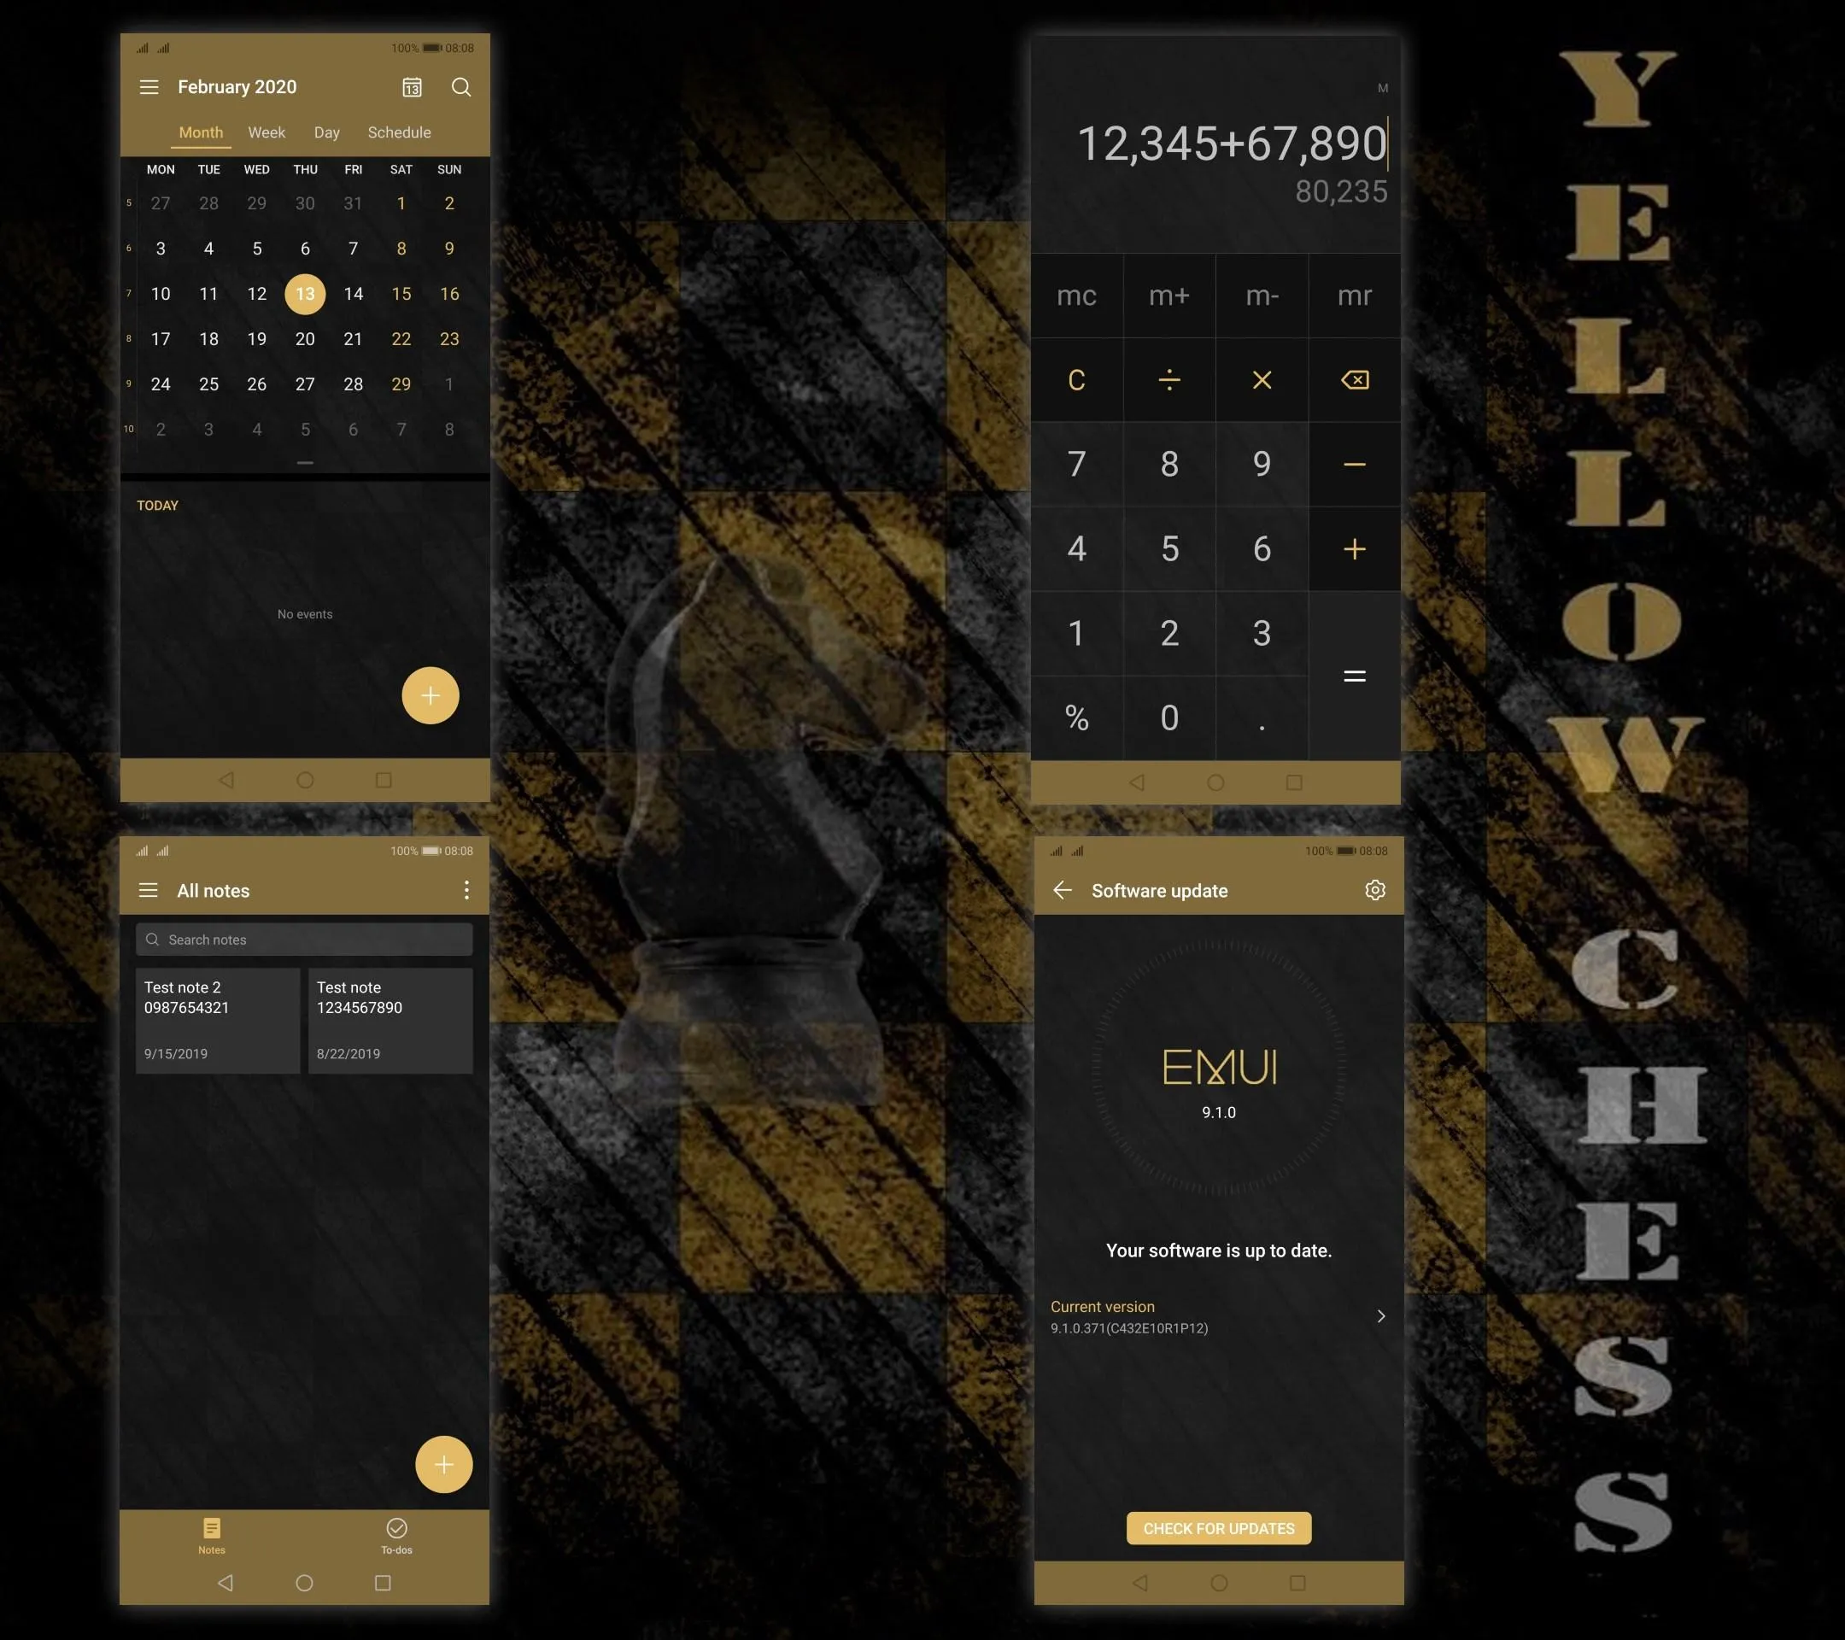This screenshot has width=1845, height=1640.
Task: Click the backspace delete icon in calculator
Action: click(1353, 380)
